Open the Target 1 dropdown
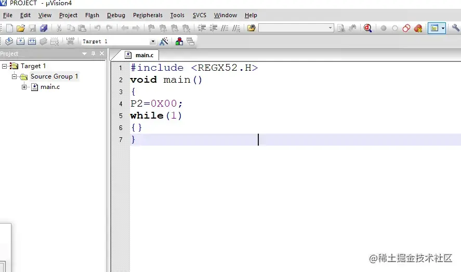The height and width of the screenshot is (272, 461). (x=153, y=42)
